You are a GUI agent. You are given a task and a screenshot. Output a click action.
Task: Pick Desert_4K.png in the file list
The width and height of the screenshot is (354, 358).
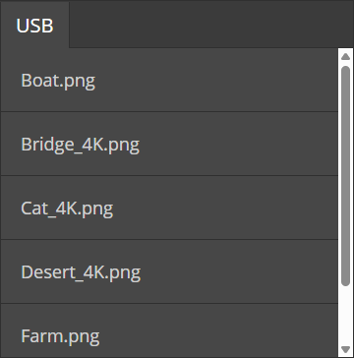pos(81,272)
